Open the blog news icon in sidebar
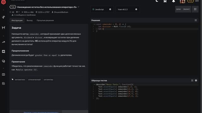Image resolution: width=202 pixels, height=113 pixels. [3, 83]
